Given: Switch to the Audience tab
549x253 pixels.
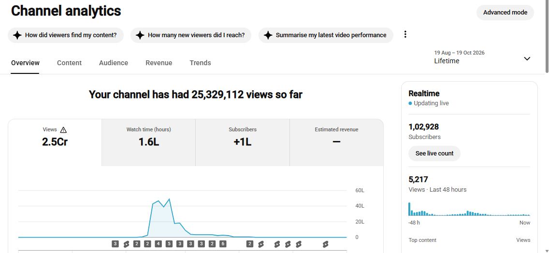Looking at the screenshot, I should pos(114,63).
